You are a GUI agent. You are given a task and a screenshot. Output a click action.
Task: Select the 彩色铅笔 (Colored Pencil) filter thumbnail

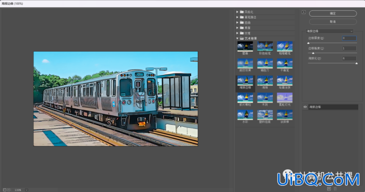(265, 47)
